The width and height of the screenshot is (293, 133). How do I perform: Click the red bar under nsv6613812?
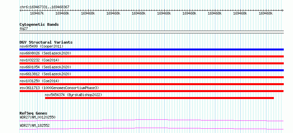[151, 77]
